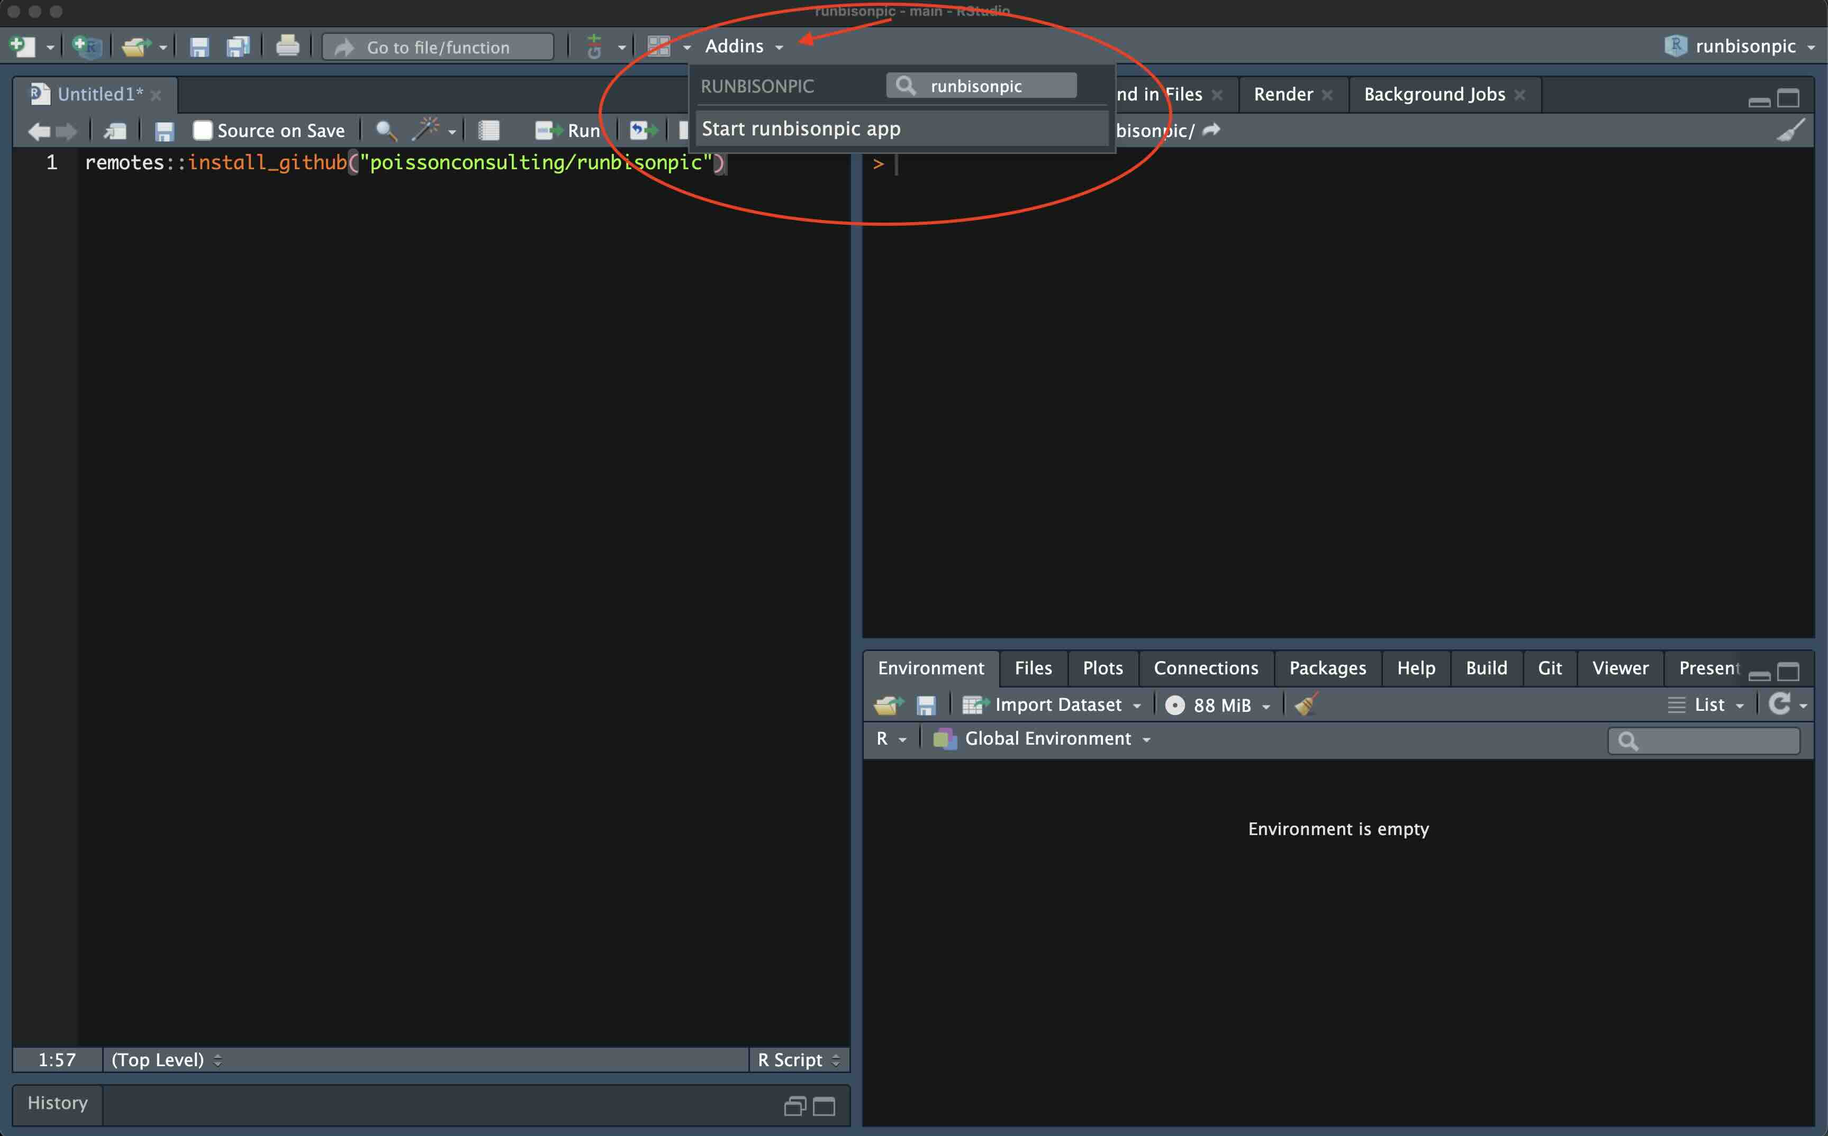This screenshot has width=1828, height=1136.
Task: Switch to the Git tab
Action: (x=1550, y=667)
